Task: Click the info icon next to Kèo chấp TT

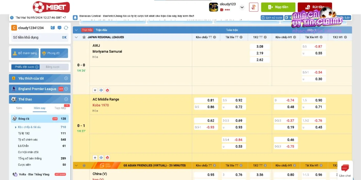Action: [x=214, y=37]
